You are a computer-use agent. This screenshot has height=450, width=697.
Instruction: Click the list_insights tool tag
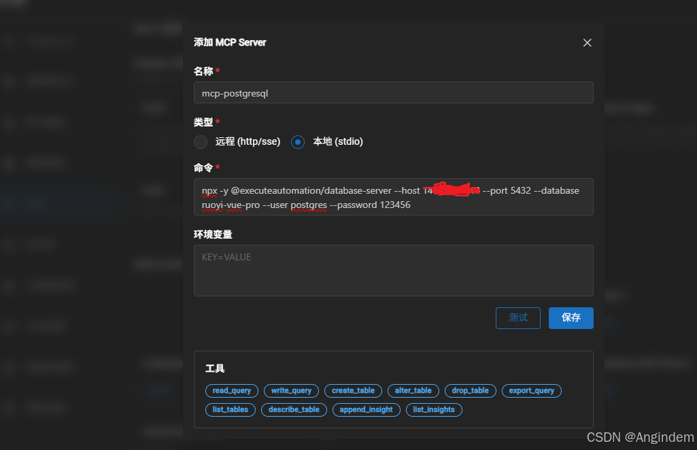click(434, 410)
